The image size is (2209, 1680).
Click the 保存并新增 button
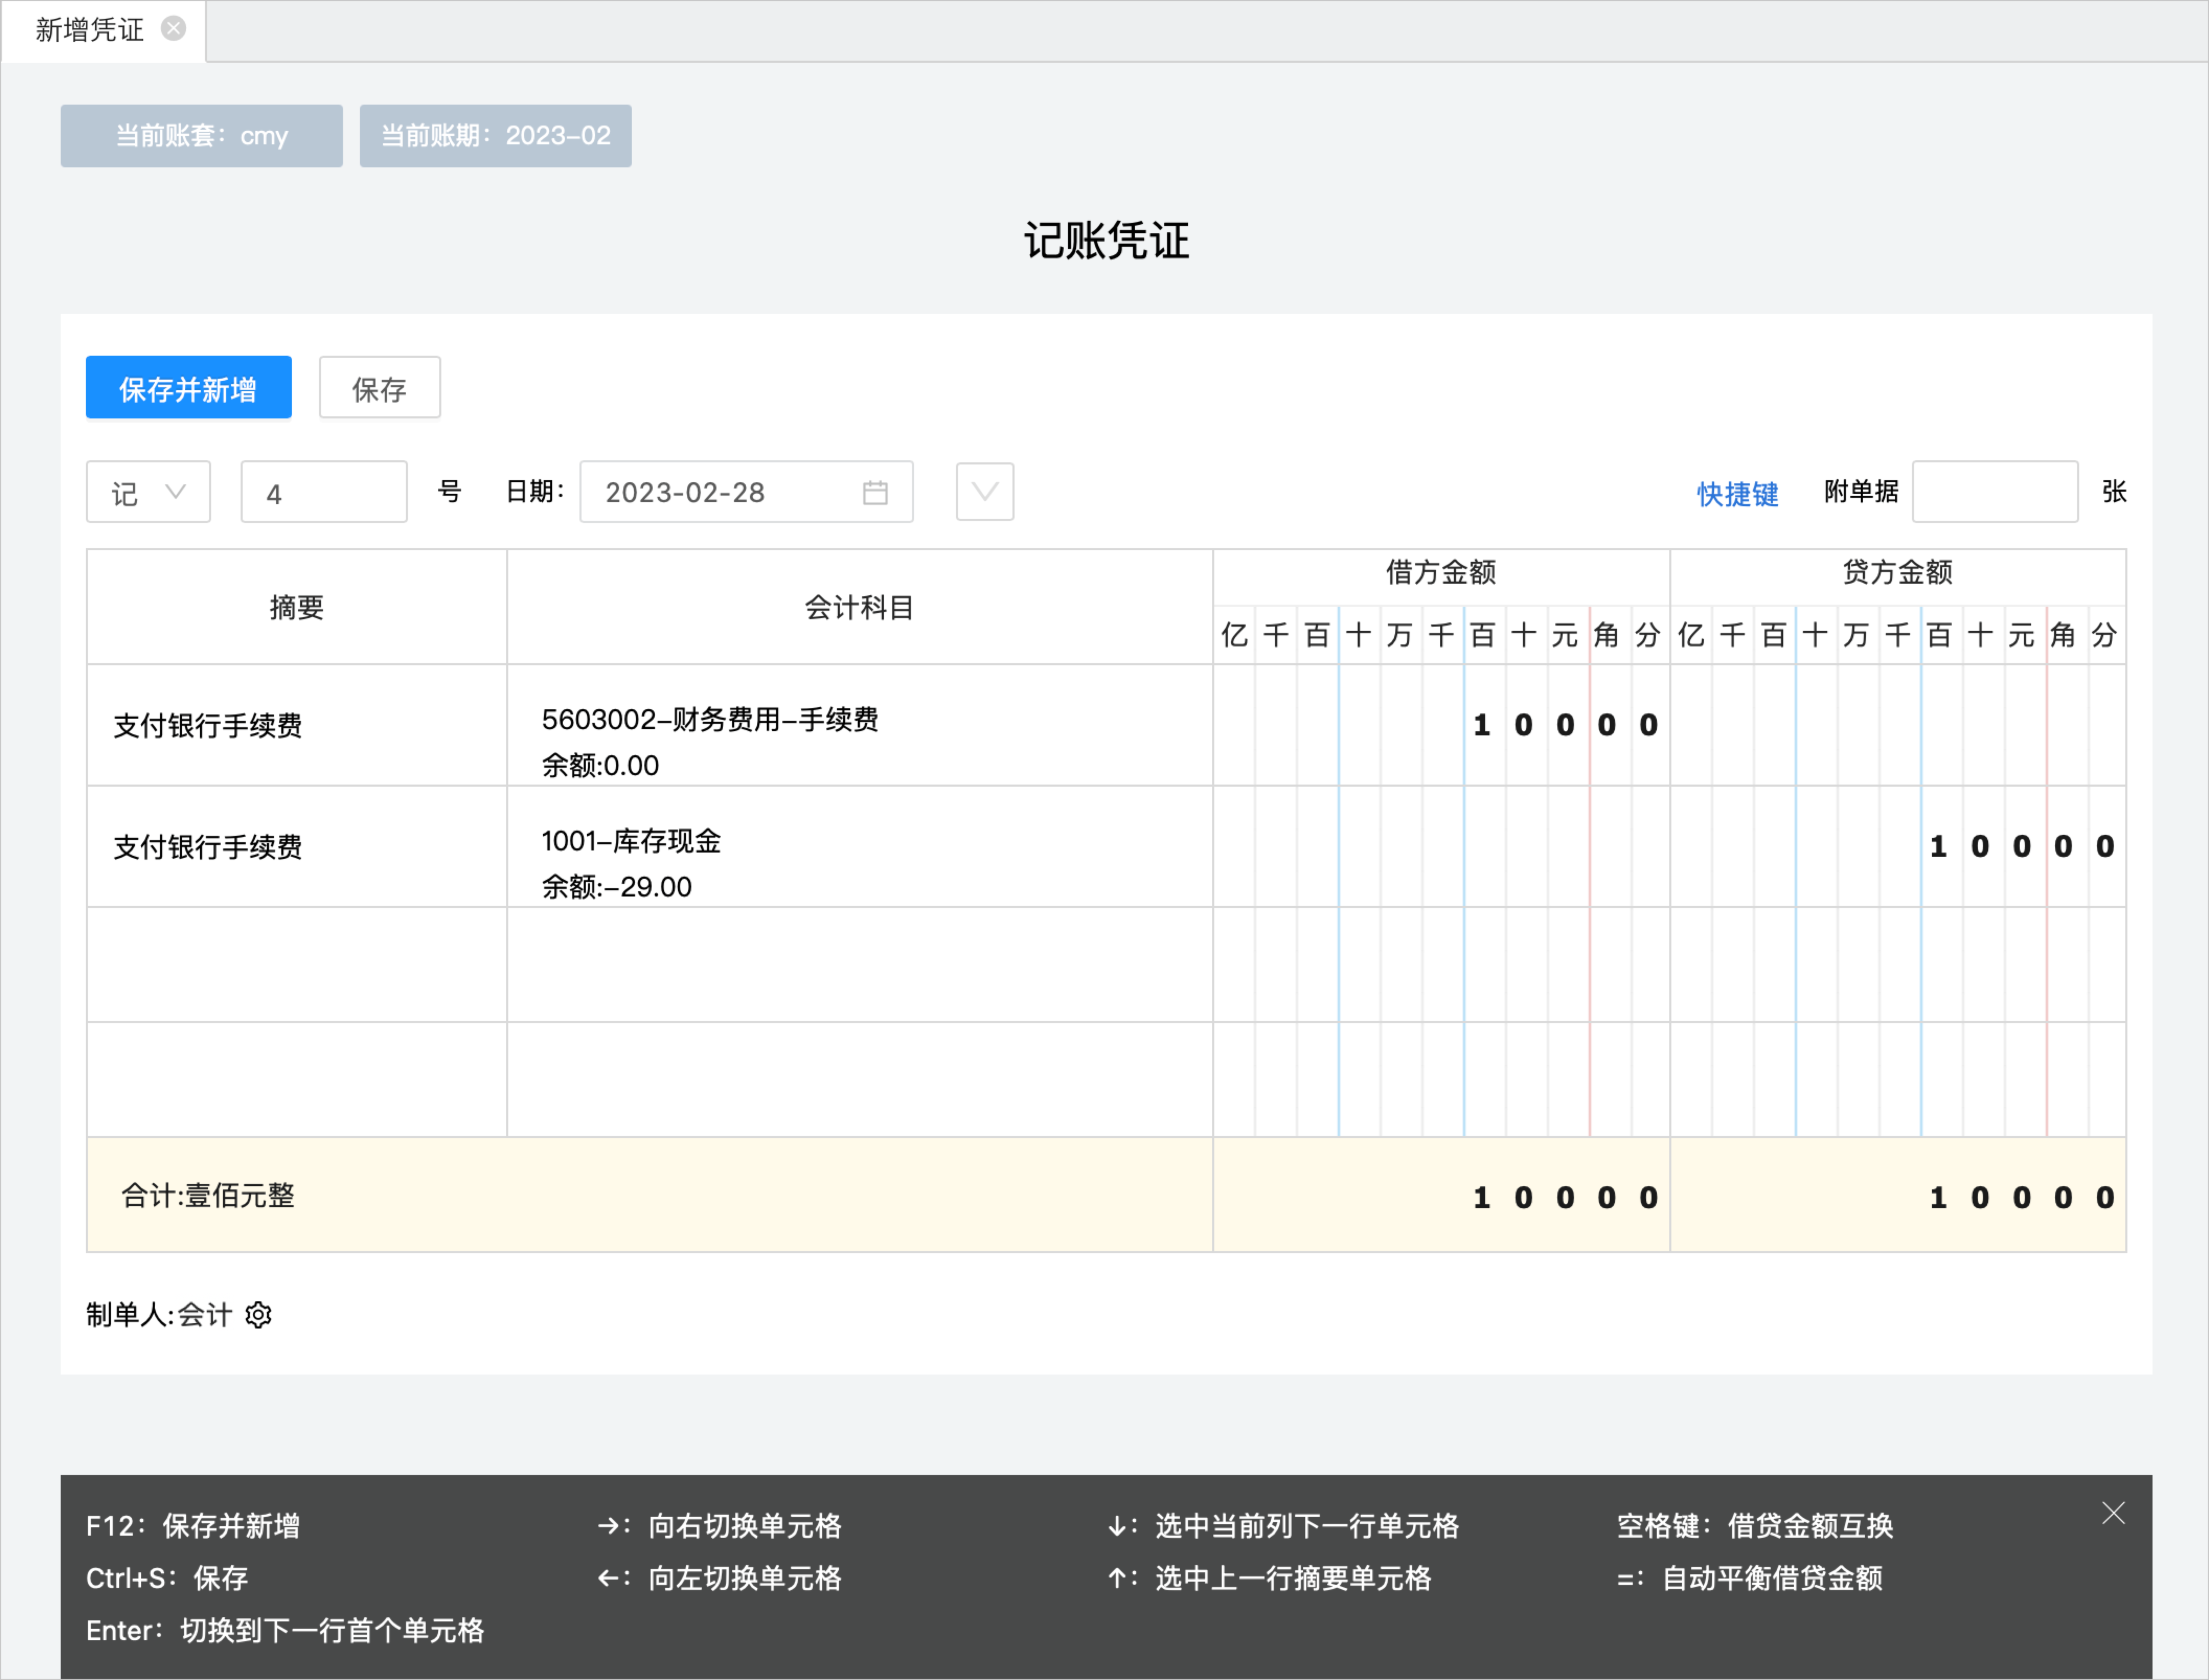[189, 388]
